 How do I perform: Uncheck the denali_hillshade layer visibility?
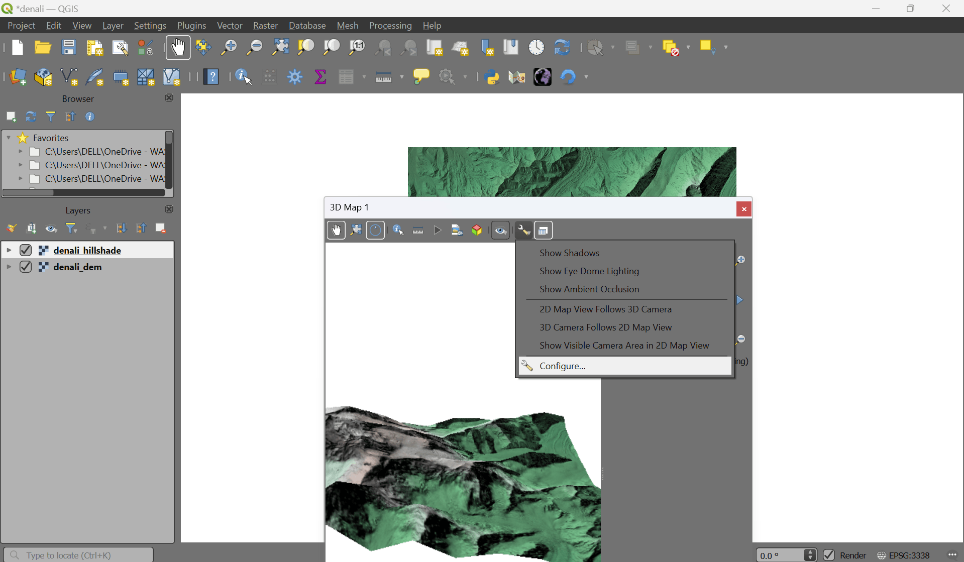click(26, 250)
